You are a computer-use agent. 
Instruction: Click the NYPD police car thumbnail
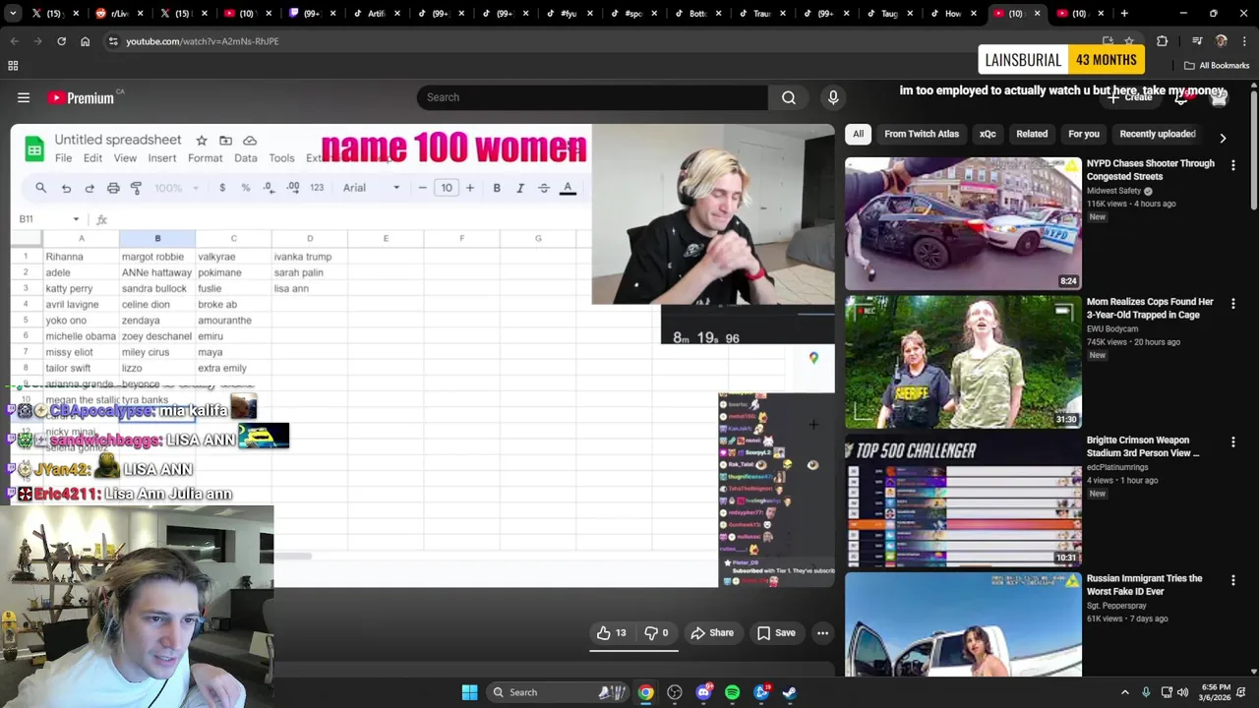[963, 223]
